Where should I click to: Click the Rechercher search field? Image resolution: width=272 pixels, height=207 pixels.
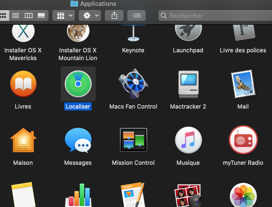pos(215,16)
